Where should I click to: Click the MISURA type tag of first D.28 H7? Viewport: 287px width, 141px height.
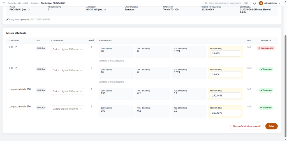click(x=41, y=48)
